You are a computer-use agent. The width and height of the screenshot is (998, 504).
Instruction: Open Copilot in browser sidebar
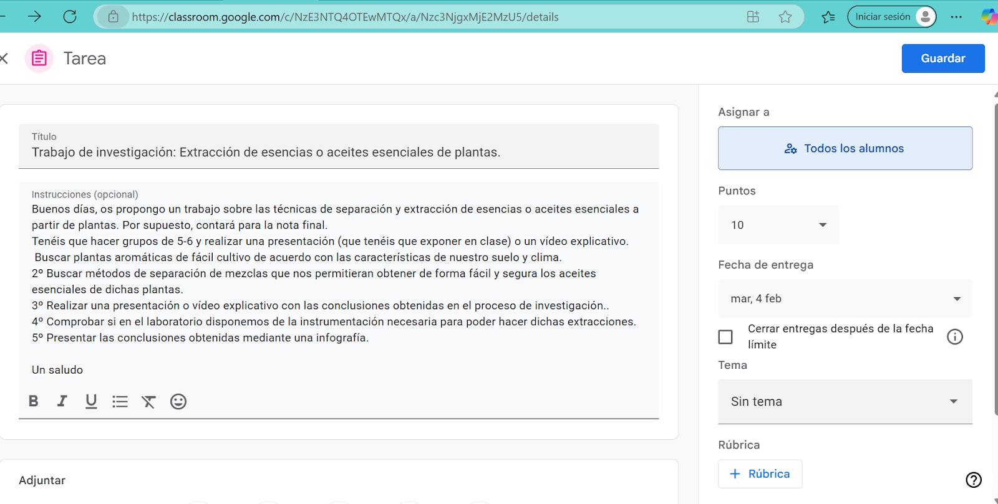(x=989, y=17)
